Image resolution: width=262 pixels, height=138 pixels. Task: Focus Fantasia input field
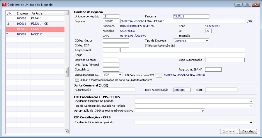coord(191,16)
